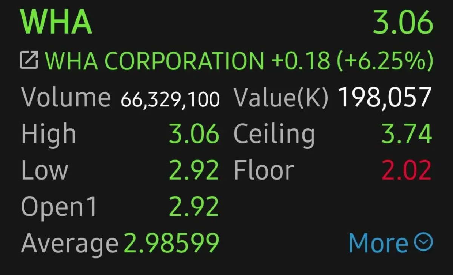This screenshot has height=275, width=453.
Task: Click the Ceiling label
Action: (x=274, y=135)
